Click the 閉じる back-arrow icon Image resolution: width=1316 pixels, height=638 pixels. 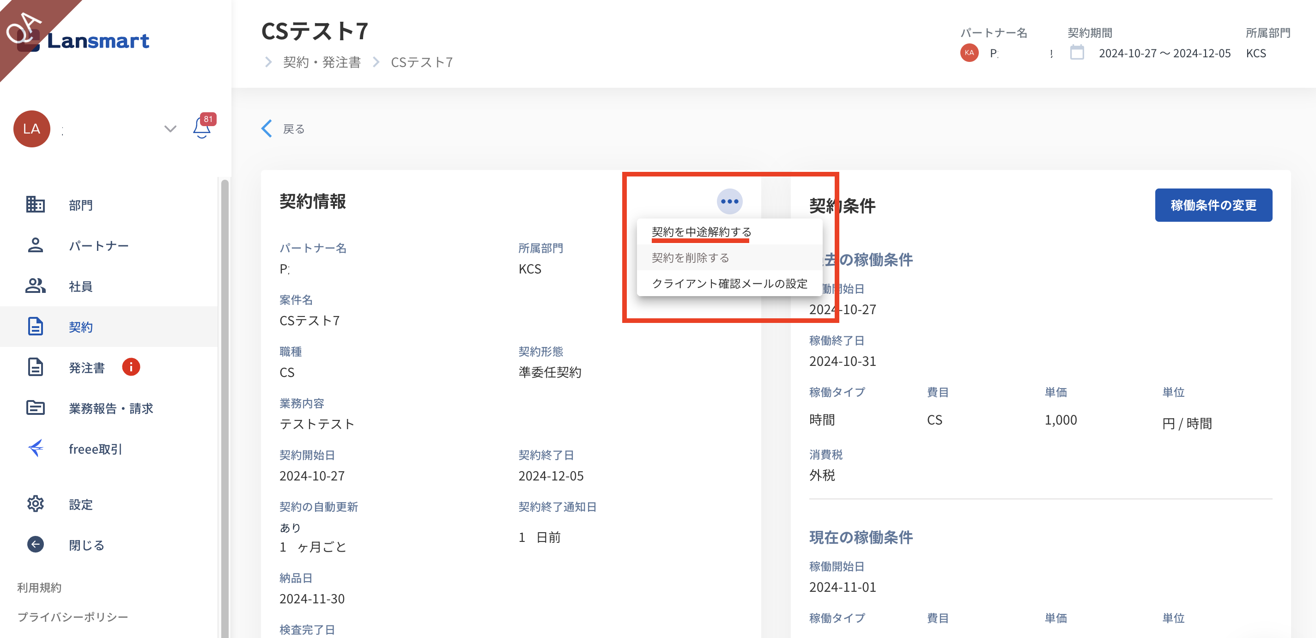pyautogui.click(x=35, y=545)
